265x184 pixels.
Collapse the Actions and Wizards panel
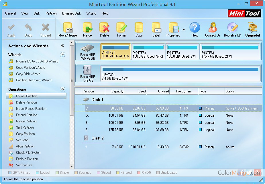point(62,46)
